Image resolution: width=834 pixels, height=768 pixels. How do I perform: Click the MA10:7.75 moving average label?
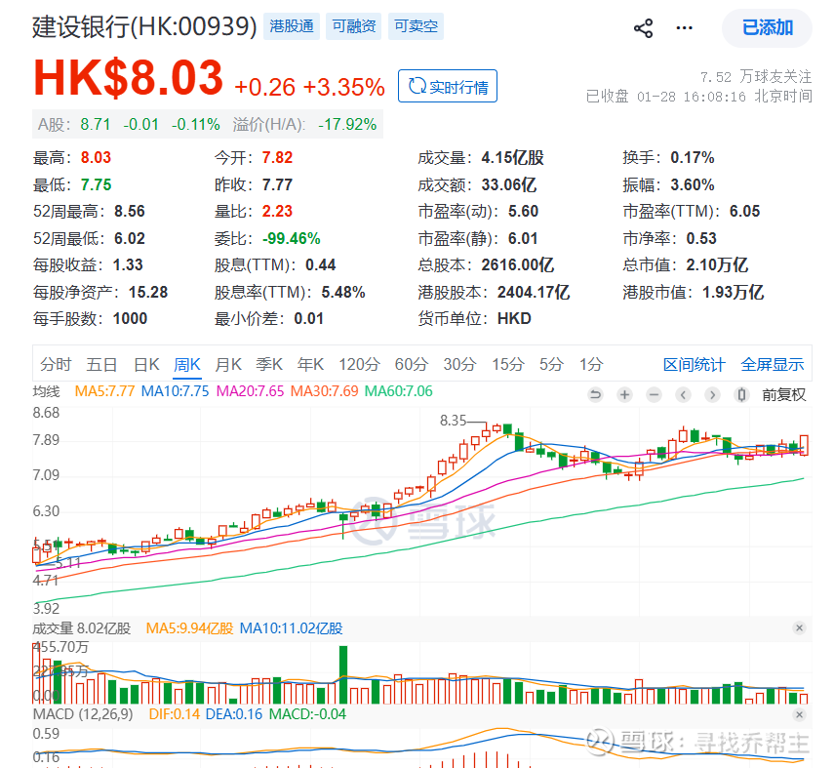pyautogui.click(x=175, y=391)
